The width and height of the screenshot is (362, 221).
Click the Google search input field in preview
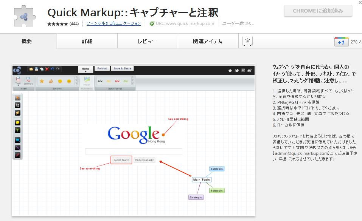coord(134,151)
